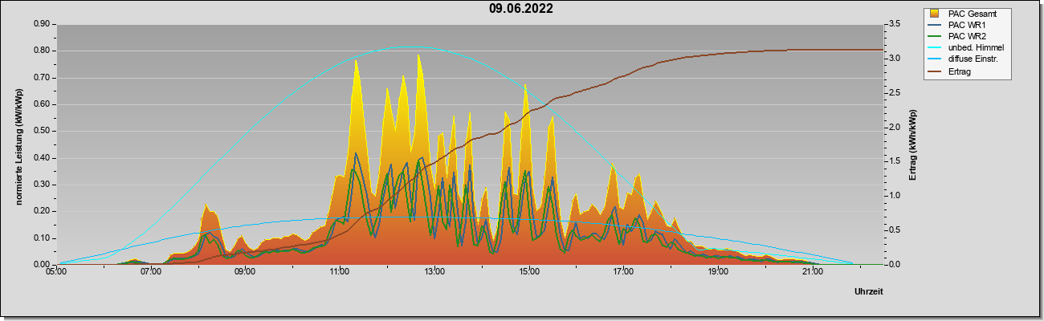Viewport: 1044px width, 321px height.
Task: Click the 09:00 time axis label
Action: click(245, 272)
